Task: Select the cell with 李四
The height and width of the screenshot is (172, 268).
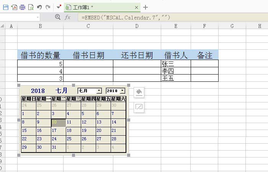Action: pyautogui.click(x=176, y=71)
